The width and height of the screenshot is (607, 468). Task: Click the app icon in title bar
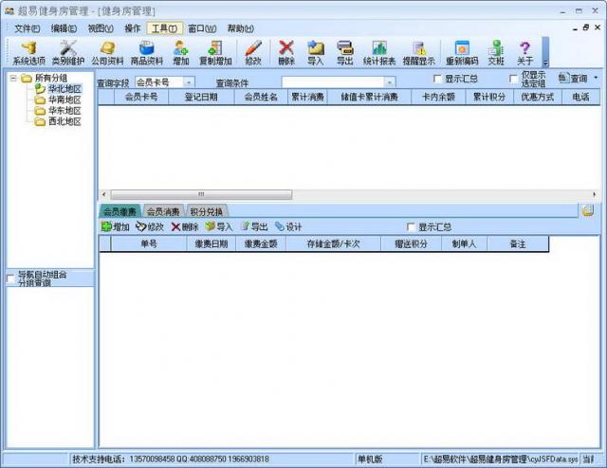tap(9, 10)
